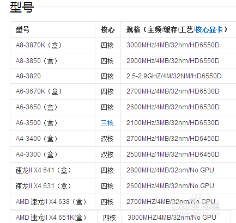Viewport: 236px width, 223px height.
Task: Click A6-3500（盒）model text
Action: (x=37, y=123)
